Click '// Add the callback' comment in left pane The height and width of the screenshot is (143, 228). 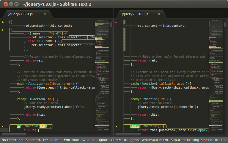coord(41,103)
